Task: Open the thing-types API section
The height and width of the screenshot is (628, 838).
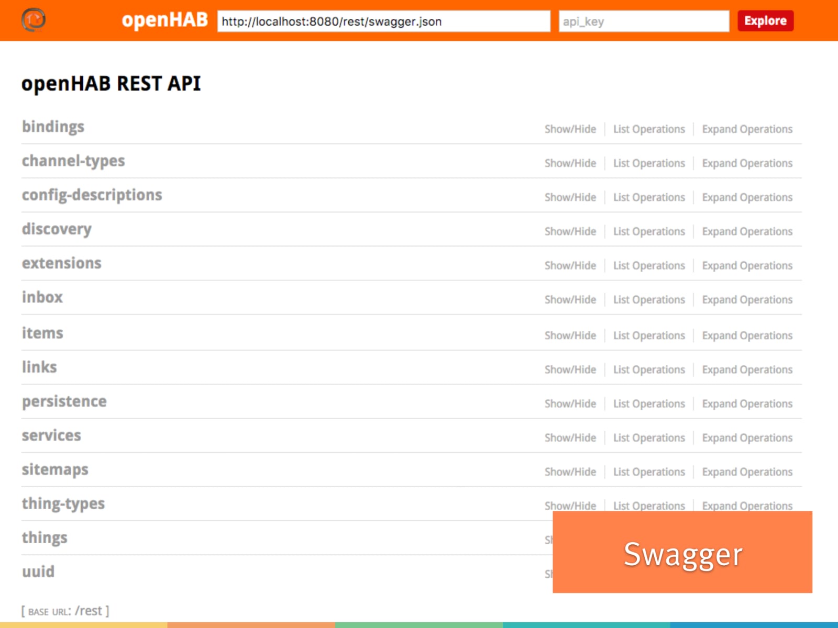Action: [63, 504]
